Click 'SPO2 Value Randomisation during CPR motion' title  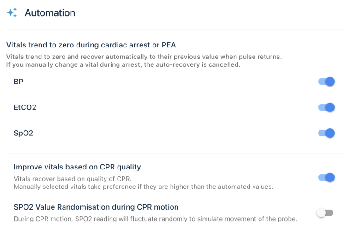(x=96, y=207)
